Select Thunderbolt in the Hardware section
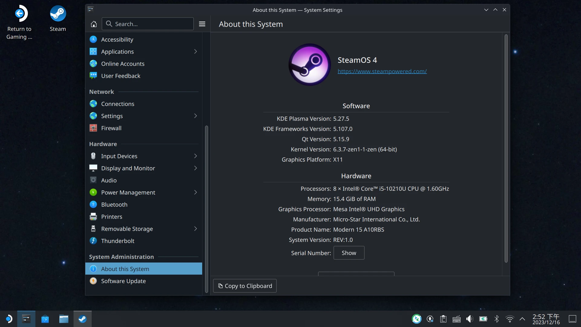This screenshot has width=581, height=327. coord(117,241)
